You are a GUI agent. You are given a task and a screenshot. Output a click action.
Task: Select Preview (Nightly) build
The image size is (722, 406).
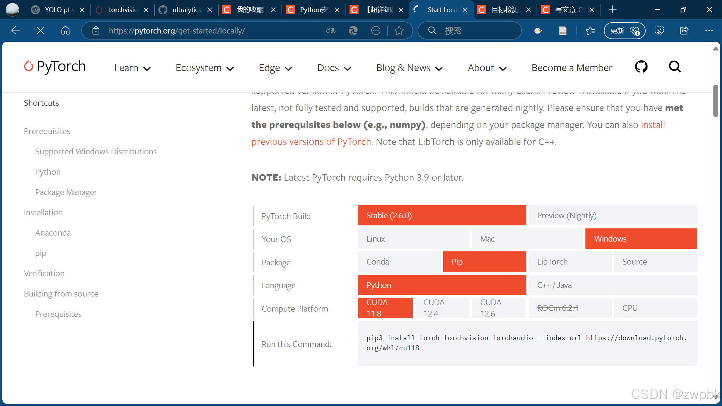(613, 215)
